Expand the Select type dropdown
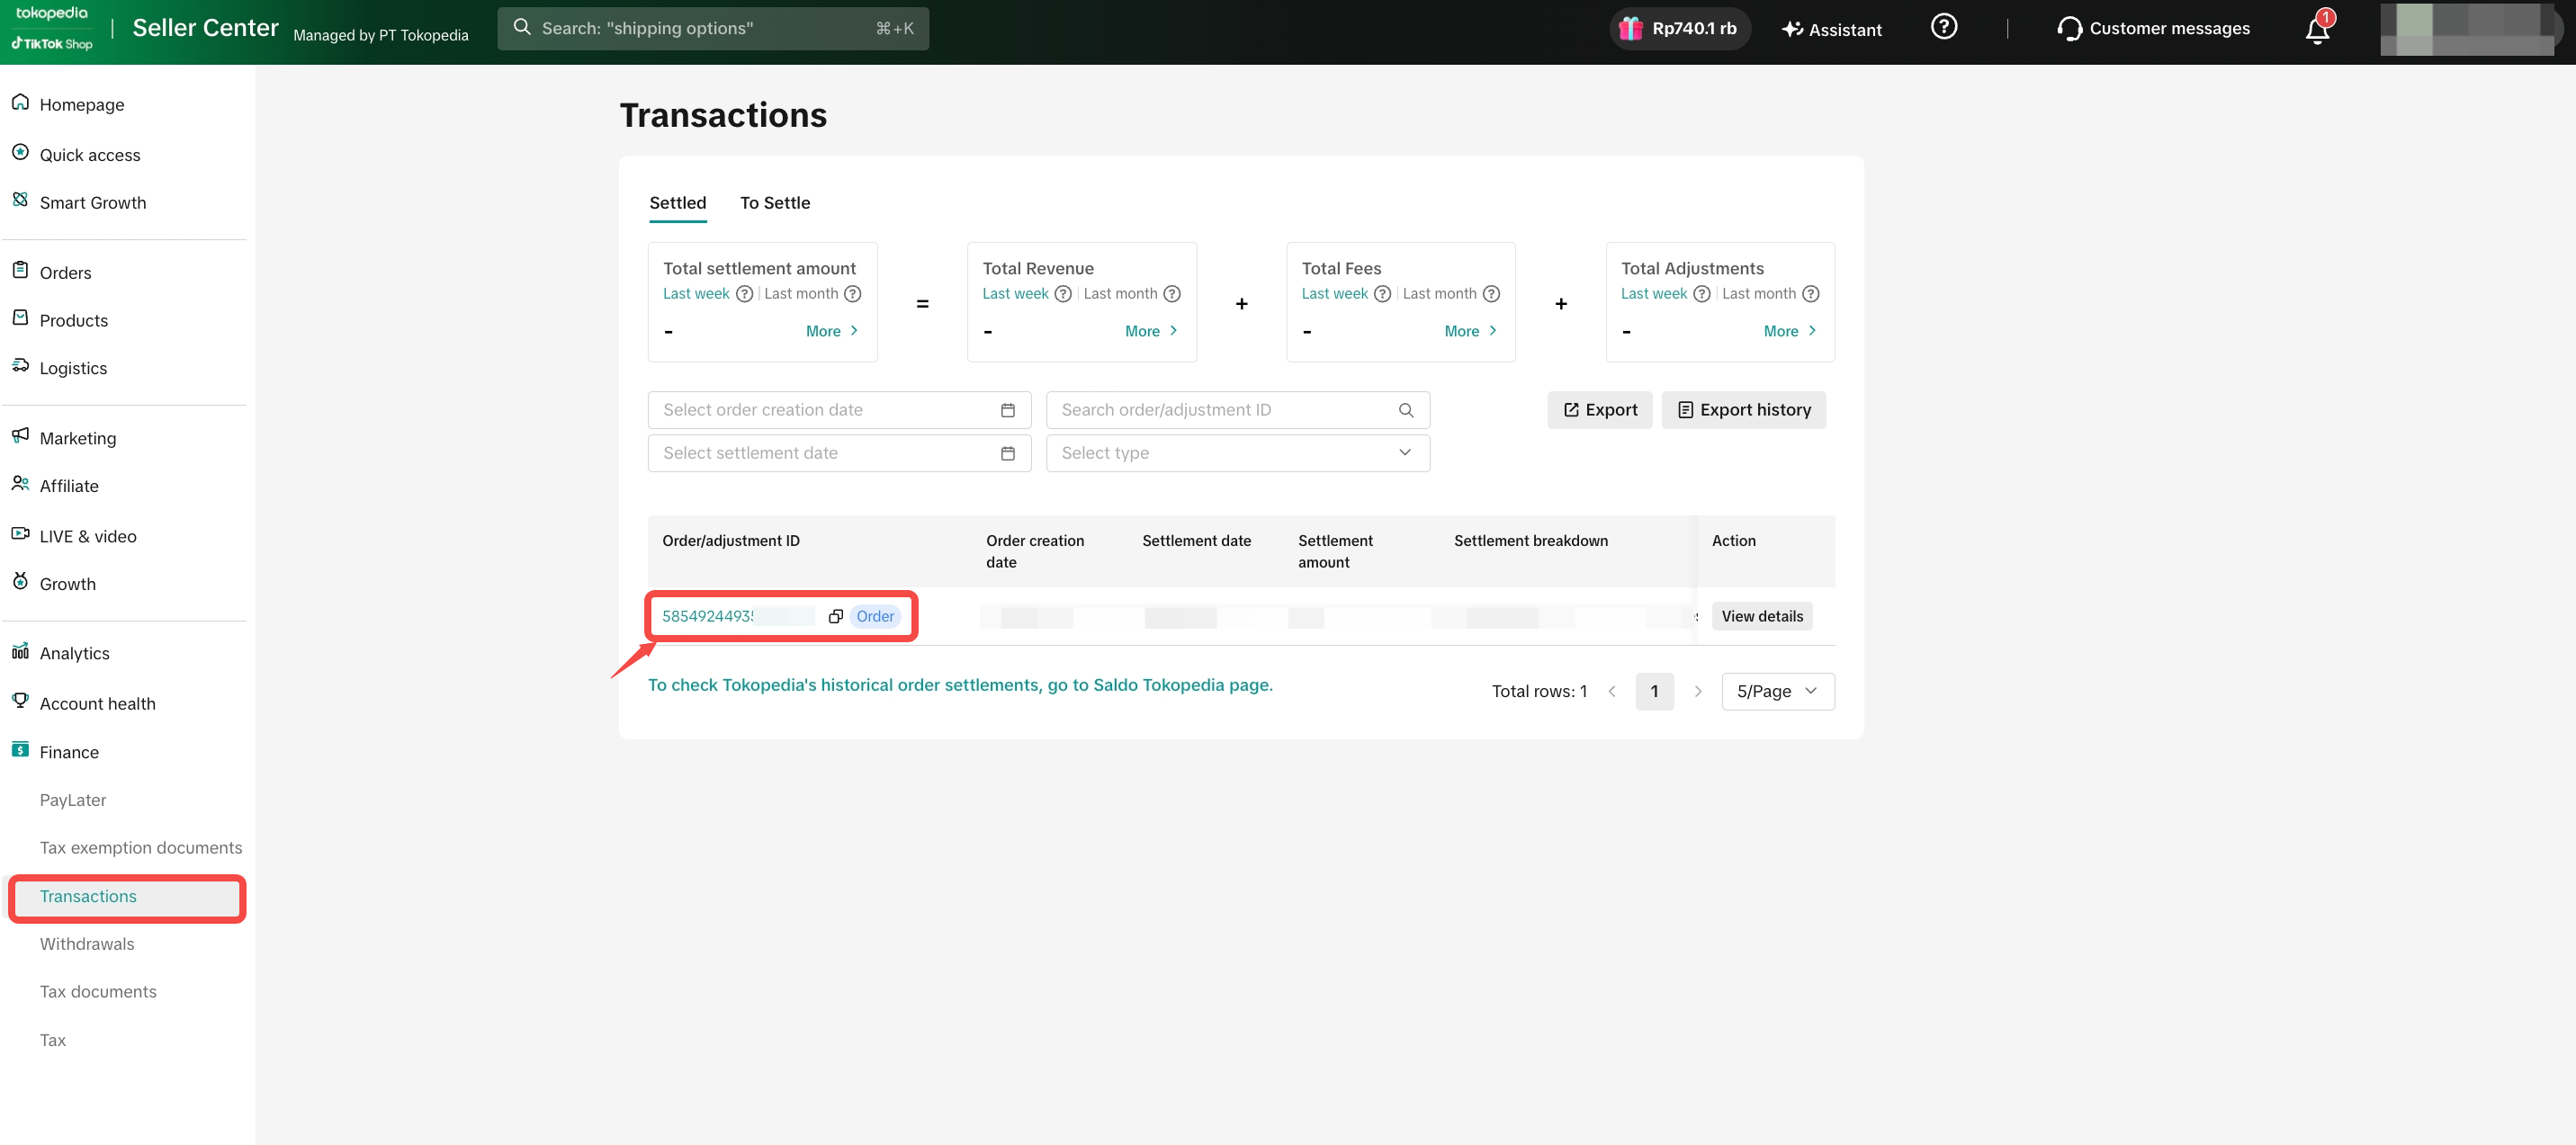Image resolution: width=2576 pixels, height=1145 pixels. pyautogui.click(x=1237, y=453)
